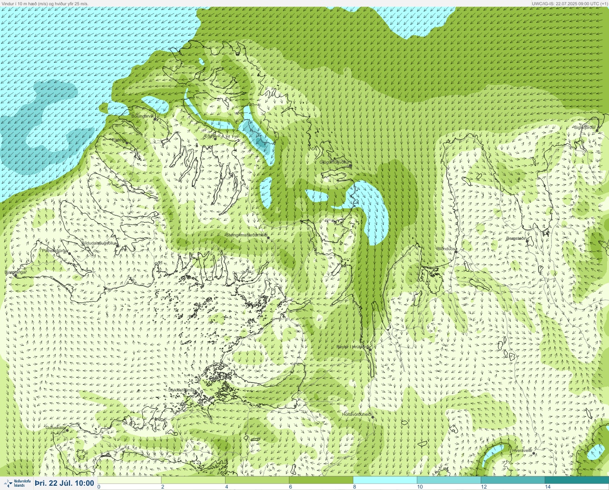Click the Stykkishólmur station label
609x490 pixels.
(x=182, y=390)
